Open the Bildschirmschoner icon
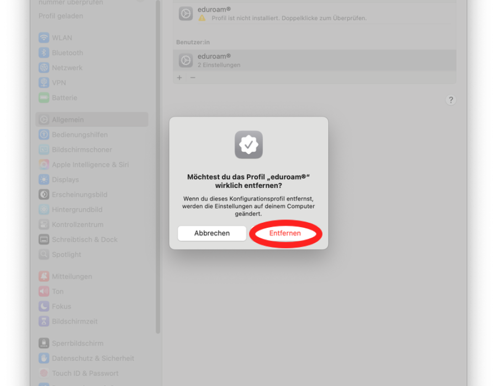The width and height of the screenshot is (497, 386). pyautogui.click(x=44, y=149)
